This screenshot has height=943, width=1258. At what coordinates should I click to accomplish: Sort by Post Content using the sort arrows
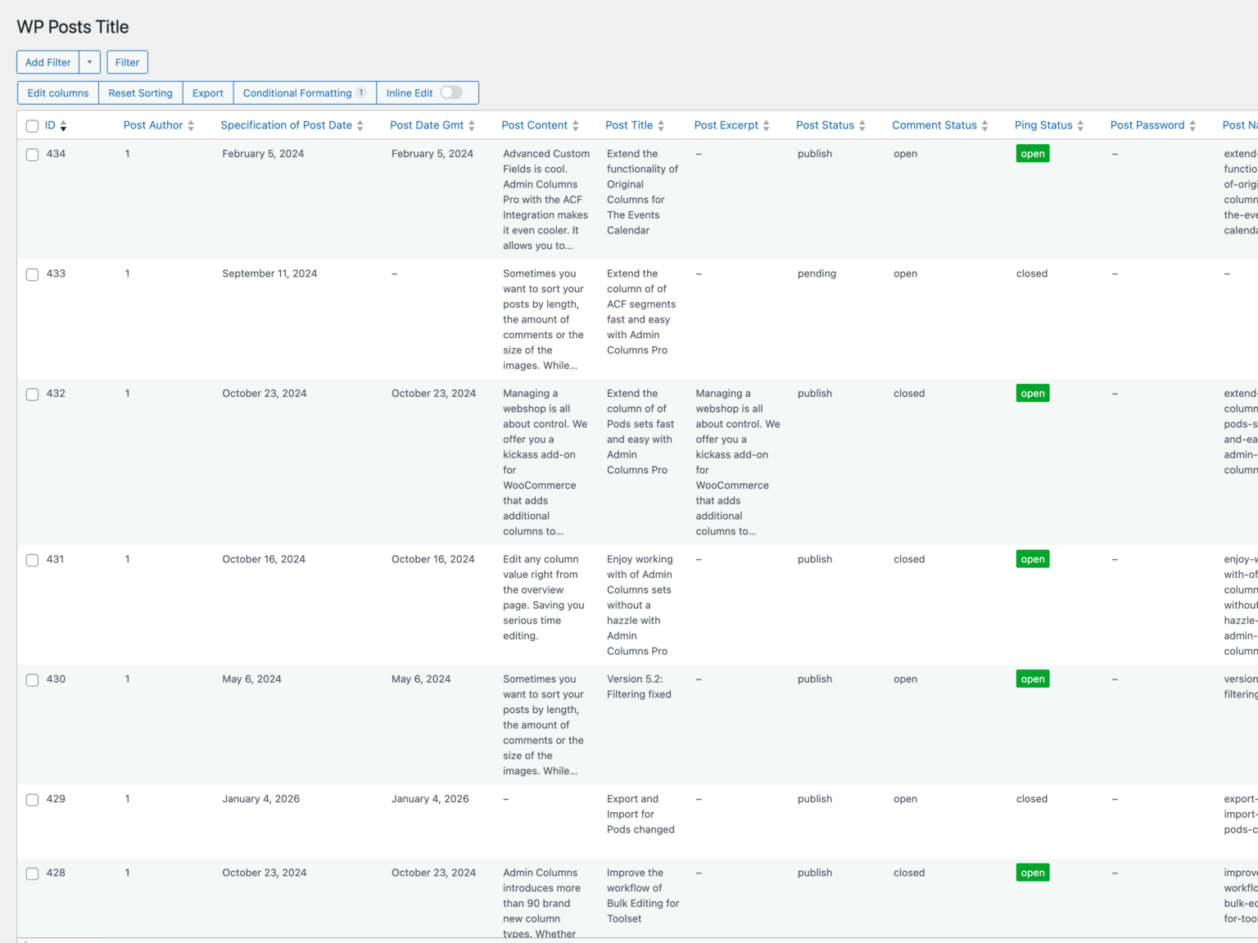click(575, 125)
